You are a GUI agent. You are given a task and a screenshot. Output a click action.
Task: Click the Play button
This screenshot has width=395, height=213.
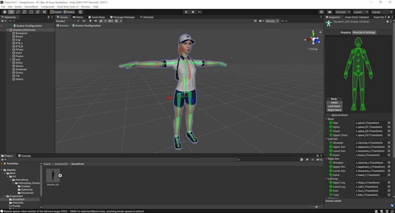(186, 12)
